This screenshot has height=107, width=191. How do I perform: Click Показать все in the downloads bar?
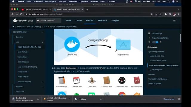click(169, 99)
